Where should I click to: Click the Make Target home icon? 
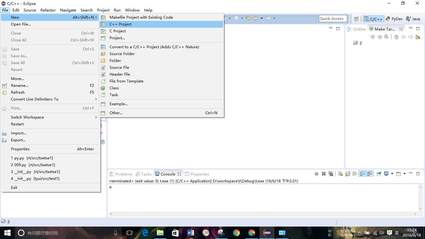pos(396,37)
